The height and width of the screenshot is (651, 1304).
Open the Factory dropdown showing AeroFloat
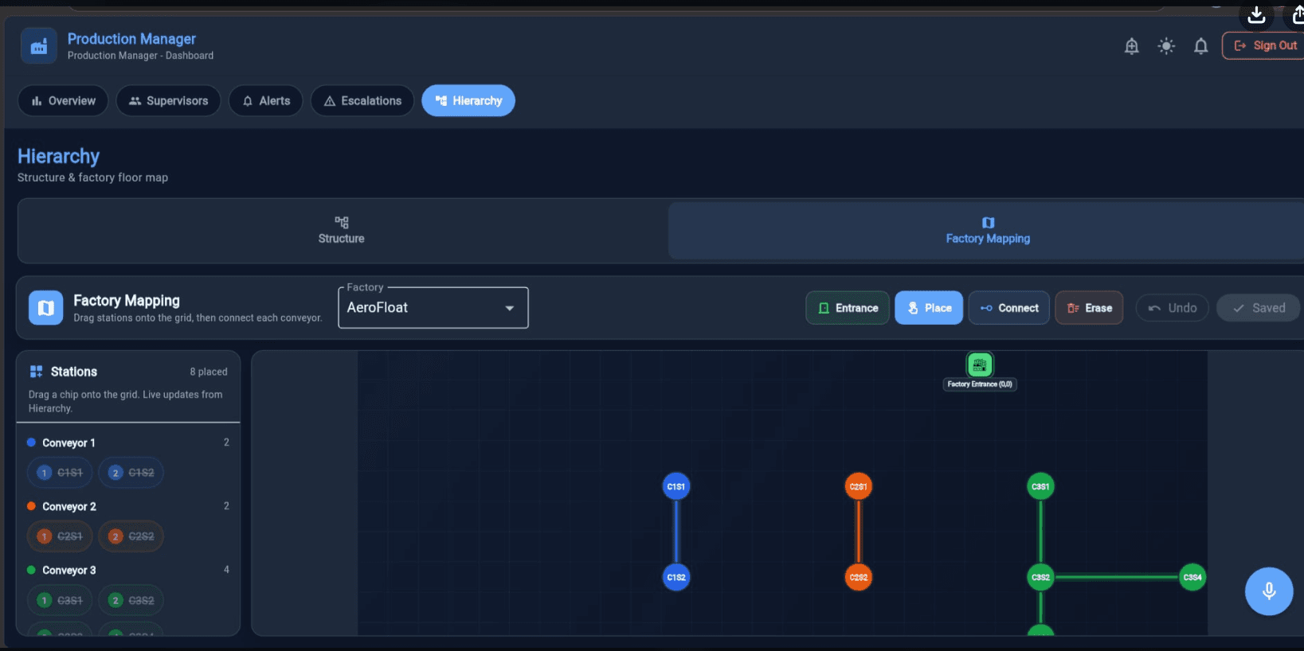pyautogui.click(x=433, y=307)
